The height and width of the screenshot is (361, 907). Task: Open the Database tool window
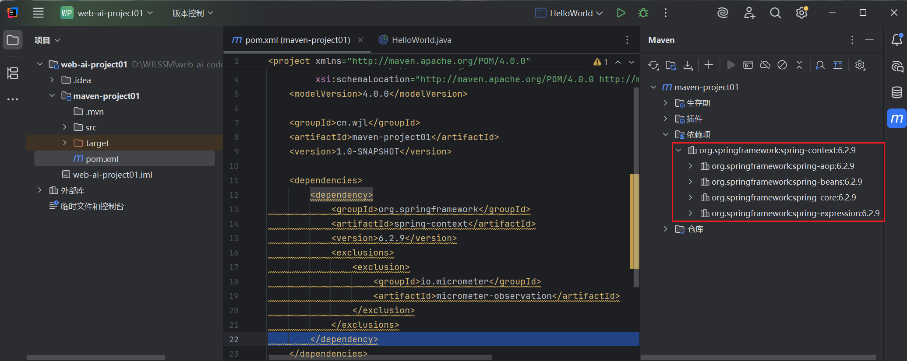(x=897, y=92)
